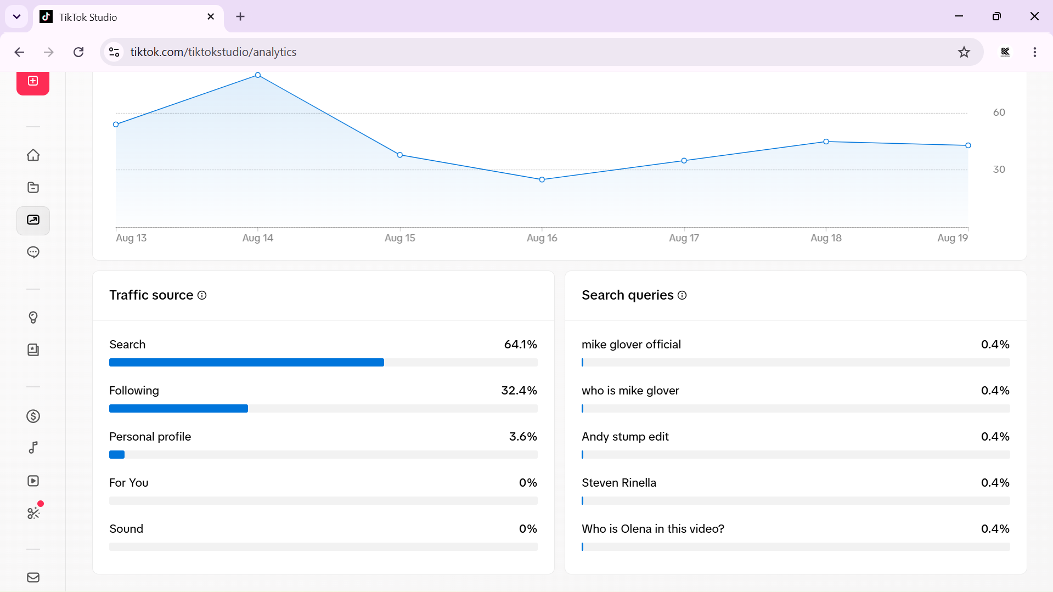Click the Search queries info icon
Image resolution: width=1053 pixels, height=592 pixels.
[x=682, y=295]
